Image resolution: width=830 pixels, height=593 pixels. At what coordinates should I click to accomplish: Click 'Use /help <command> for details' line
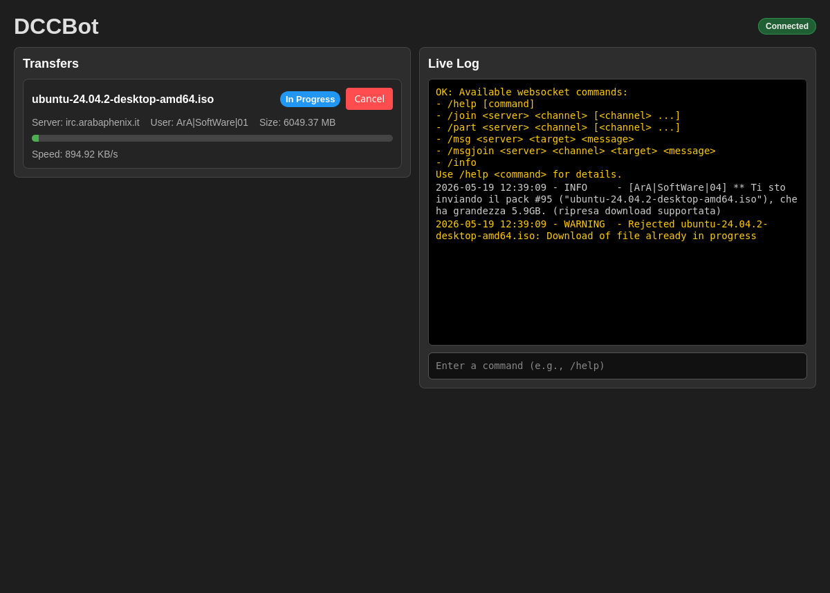pyautogui.click(x=529, y=174)
